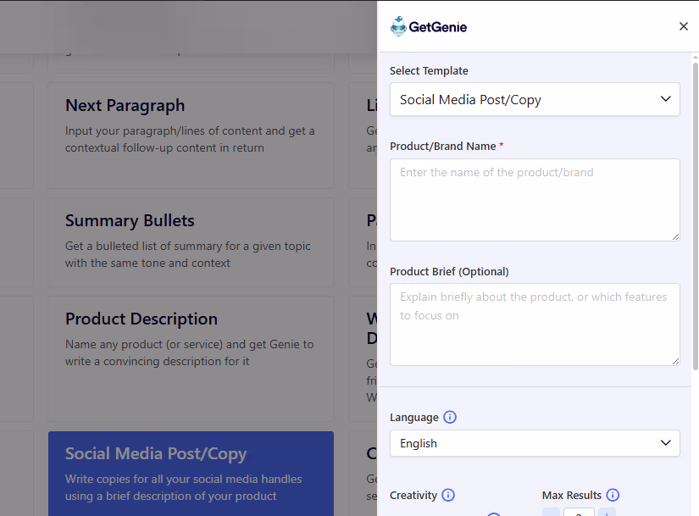Increase Max Results with the plus stepper

[607, 513]
